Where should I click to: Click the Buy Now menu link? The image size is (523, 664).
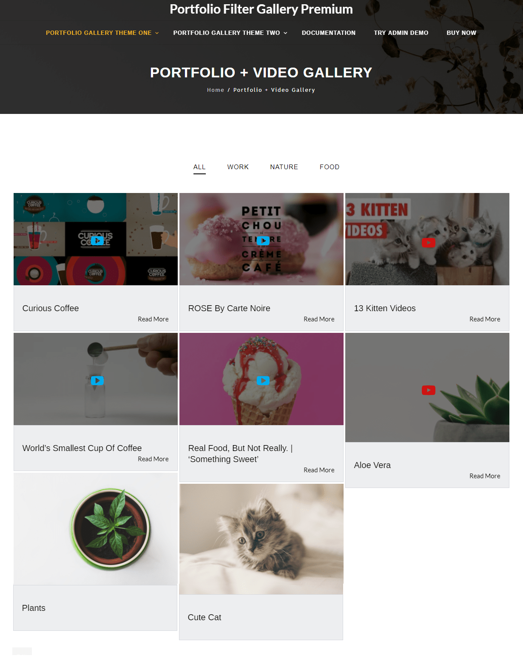coord(461,33)
